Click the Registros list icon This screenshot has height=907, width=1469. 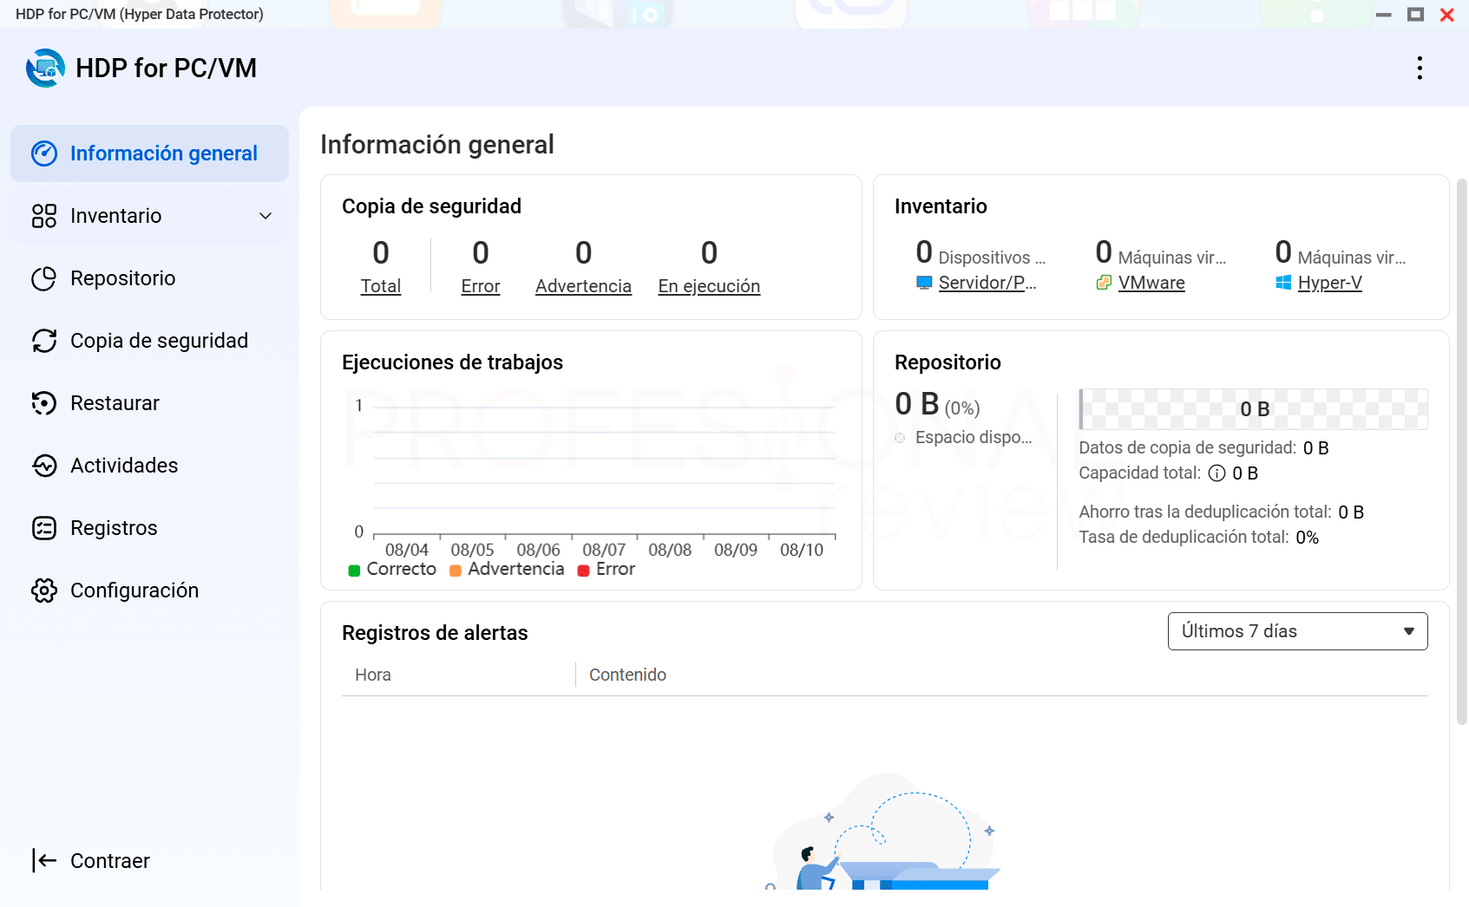(44, 528)
